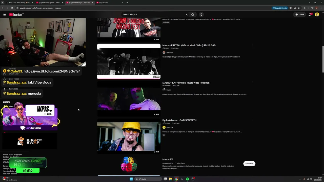Open Masno - PRZYPAŁ video title
Viewport: 324px width, 182px height.
[x=189, y=45]
